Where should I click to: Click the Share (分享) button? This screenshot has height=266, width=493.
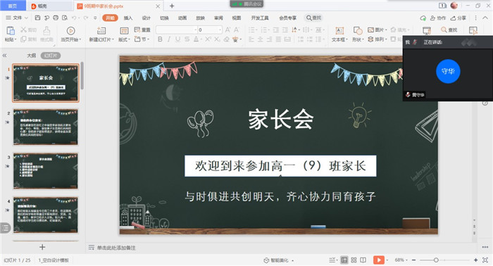(458, 18)
